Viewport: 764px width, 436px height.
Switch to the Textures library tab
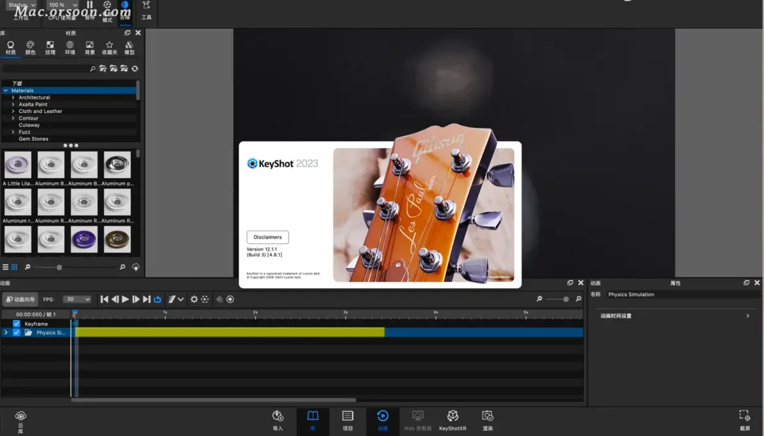point(50,47)
